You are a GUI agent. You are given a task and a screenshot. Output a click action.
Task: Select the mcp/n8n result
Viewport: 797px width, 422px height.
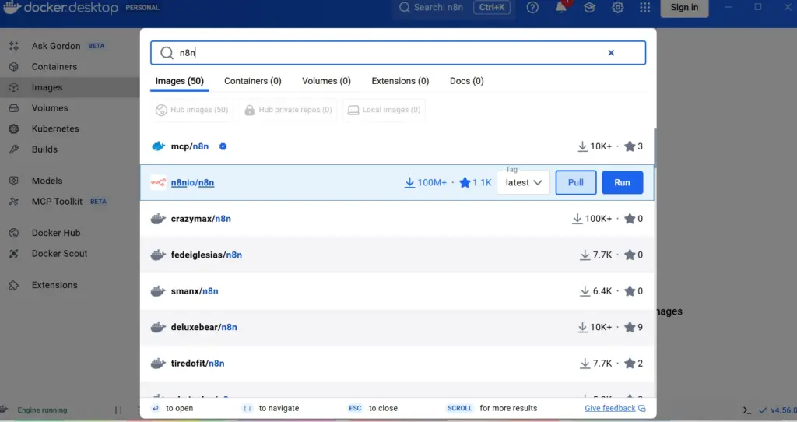[x=398, y=146]
